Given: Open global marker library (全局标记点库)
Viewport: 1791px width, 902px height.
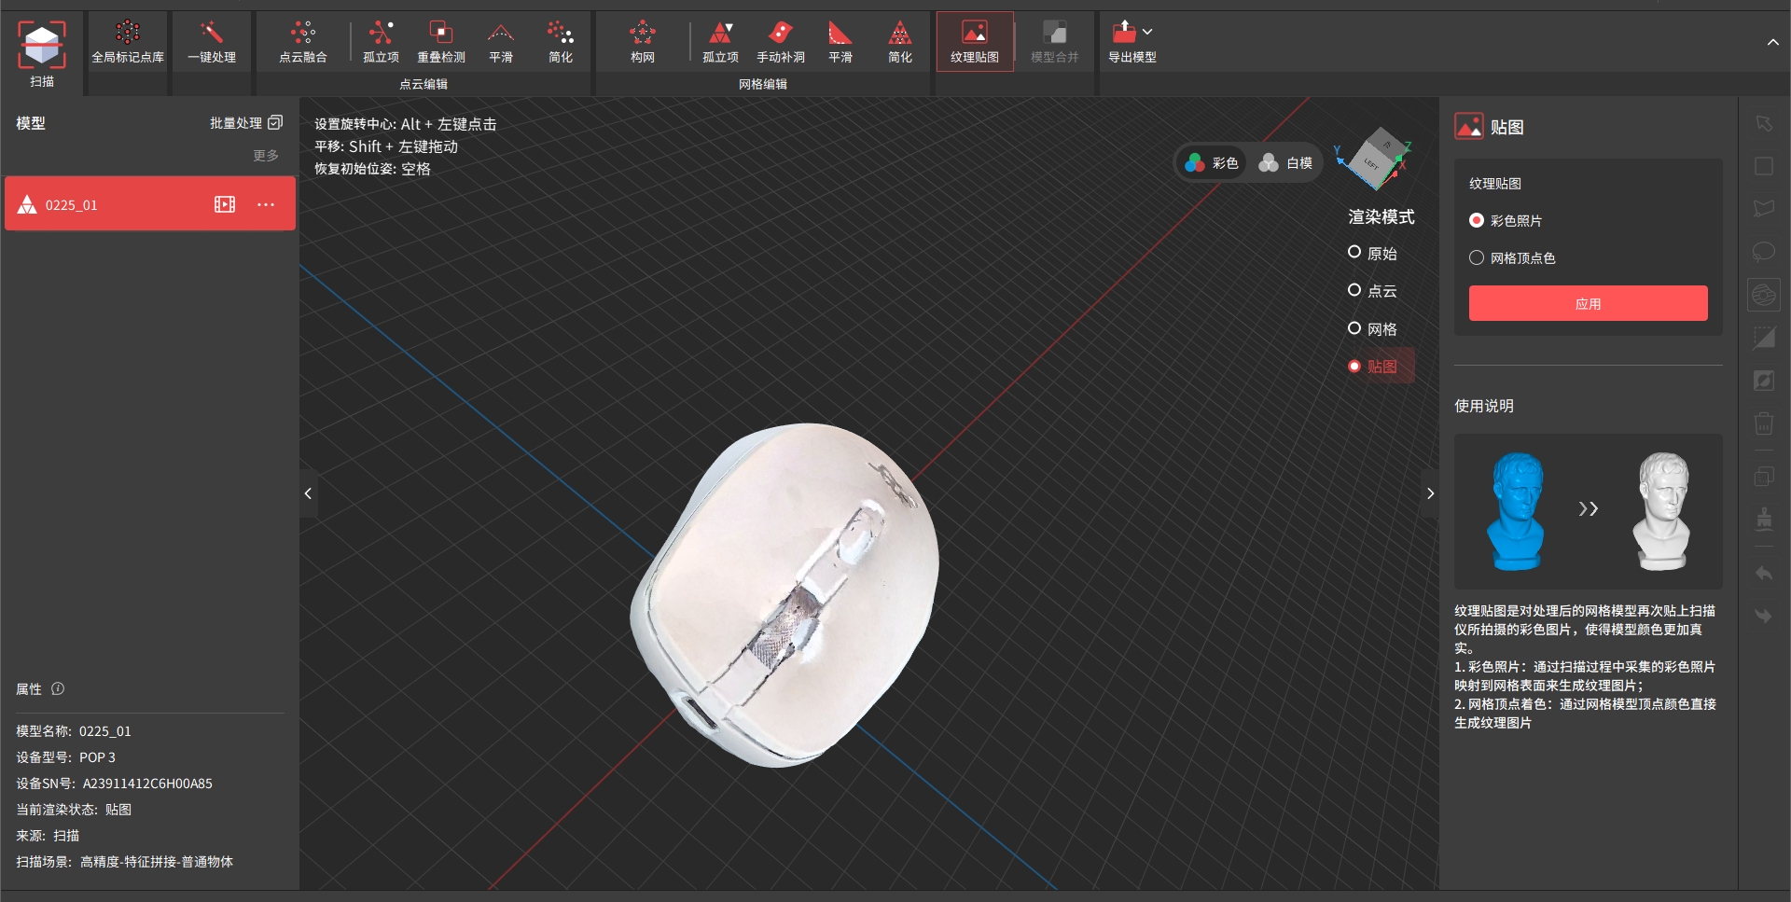Looking at the screenshot, I should tap(128, 44).
